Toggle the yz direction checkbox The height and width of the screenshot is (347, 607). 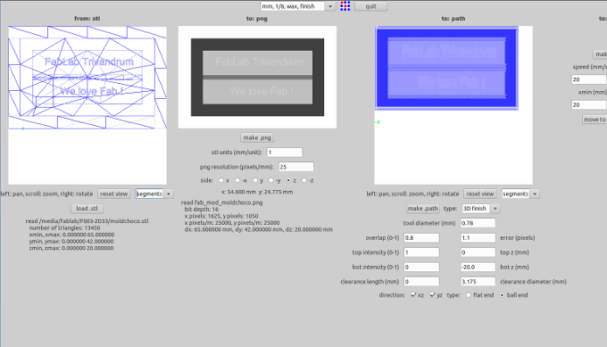(432, 295)
